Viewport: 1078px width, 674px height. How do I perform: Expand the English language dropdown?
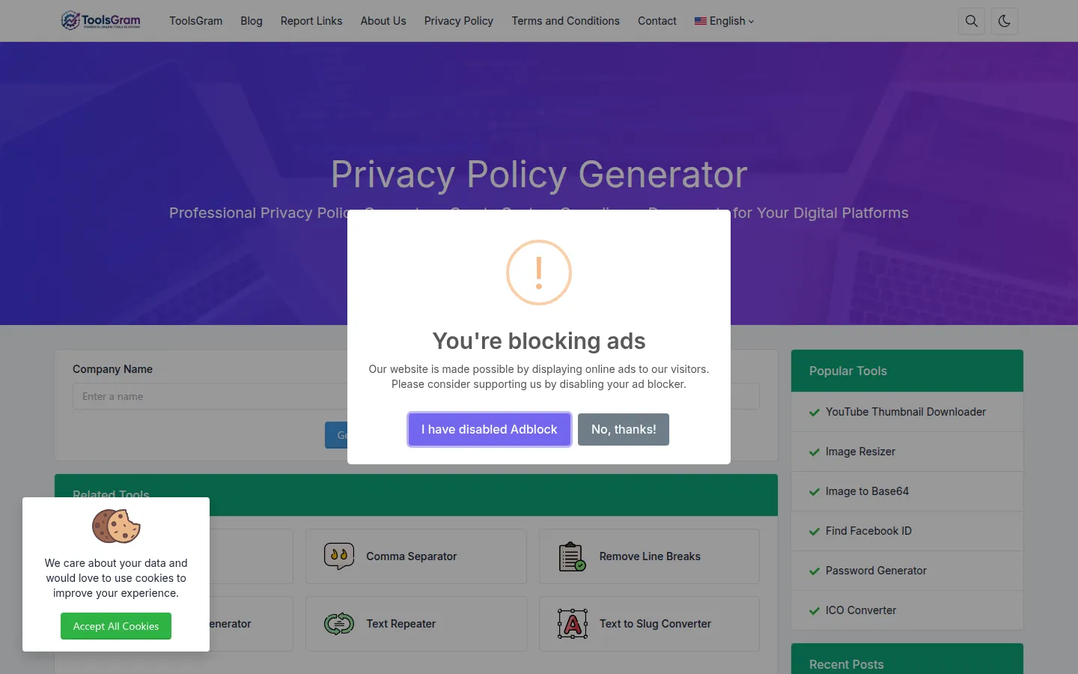tap(724, 21)
